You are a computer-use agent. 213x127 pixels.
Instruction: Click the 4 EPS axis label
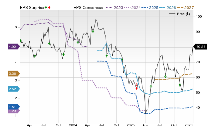(x=16, y=63)
